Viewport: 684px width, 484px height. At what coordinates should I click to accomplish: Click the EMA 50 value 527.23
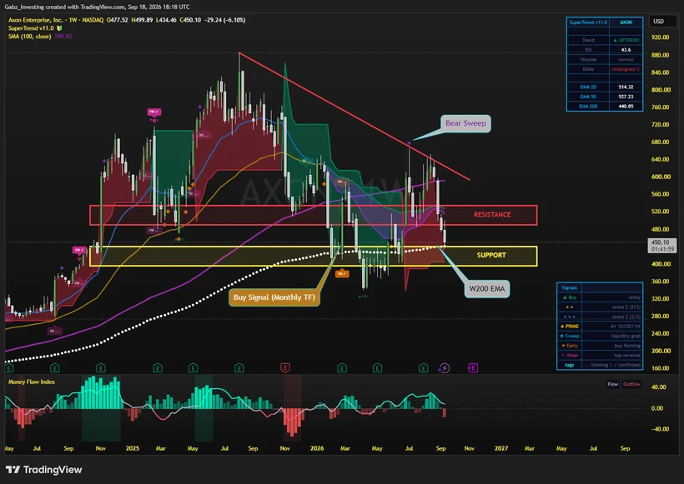pos(626,97)
